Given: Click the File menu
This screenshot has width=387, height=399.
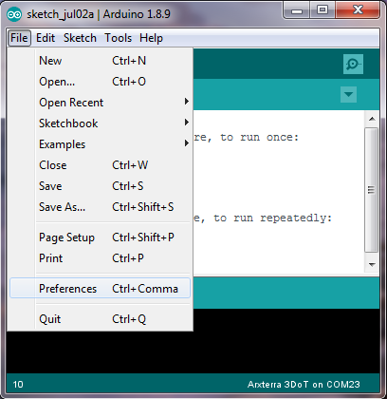Looking at the screenshot, I should coord(19,38).
